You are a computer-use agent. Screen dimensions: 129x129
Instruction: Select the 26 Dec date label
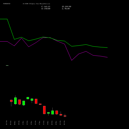coord(64,123)
